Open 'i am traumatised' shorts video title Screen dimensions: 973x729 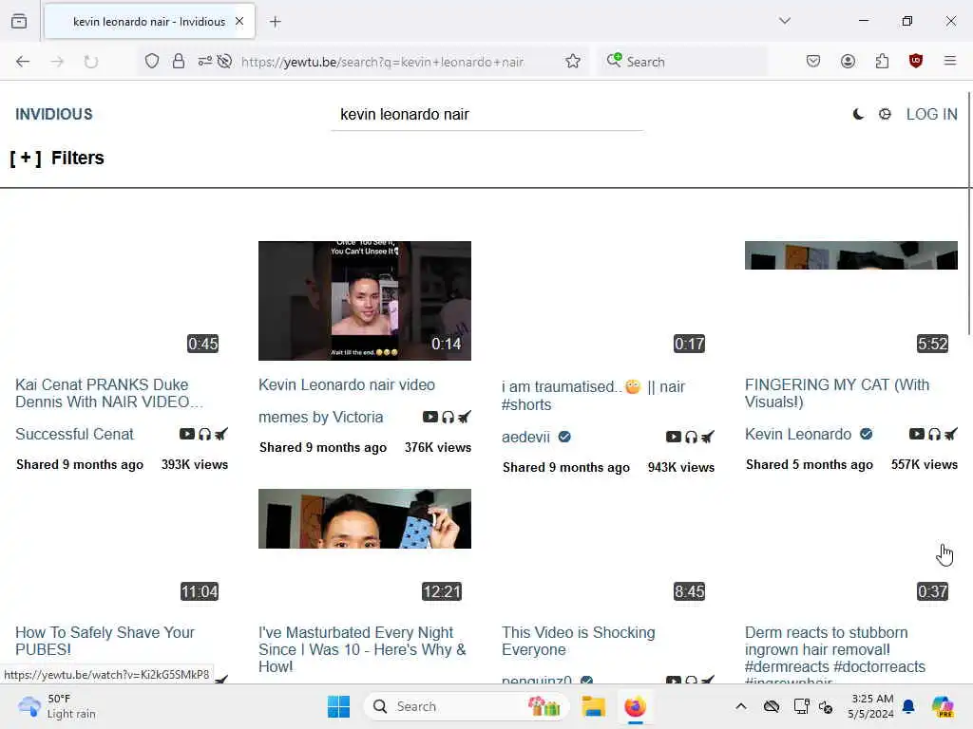[593, 396]
